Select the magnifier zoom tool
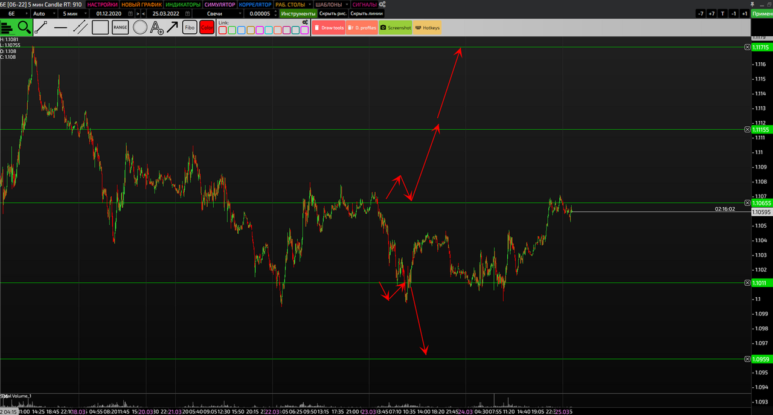Screen dimensions: 773x415 coord(24,27)
